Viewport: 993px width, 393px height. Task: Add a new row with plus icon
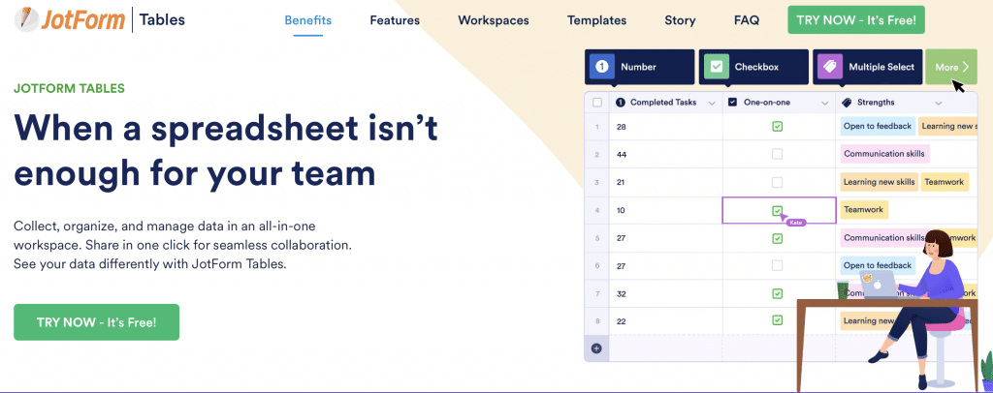(x=596, y=348)
